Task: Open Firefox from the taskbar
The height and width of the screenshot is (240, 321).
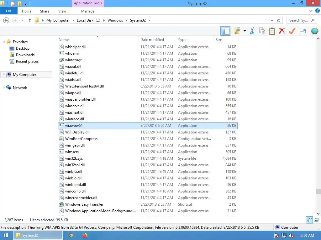Action: 85,235
